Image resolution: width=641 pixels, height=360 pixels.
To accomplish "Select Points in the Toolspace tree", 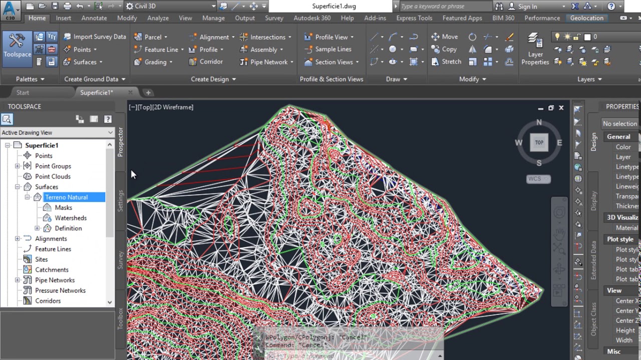I will [44, 155].
